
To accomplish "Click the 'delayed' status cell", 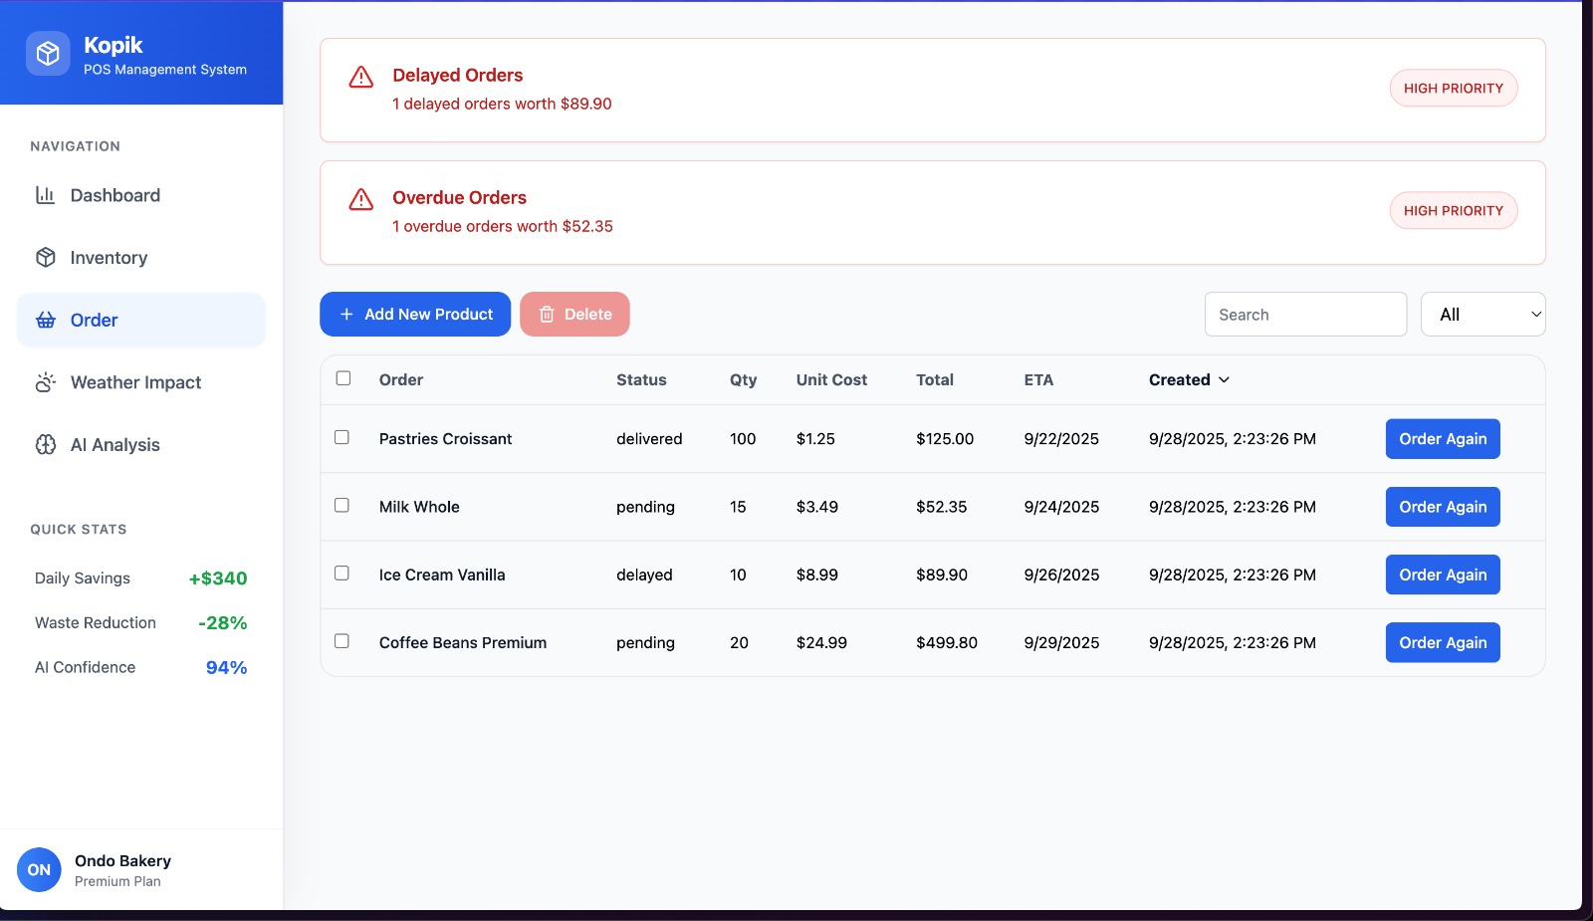I will (x=644, y=575).
